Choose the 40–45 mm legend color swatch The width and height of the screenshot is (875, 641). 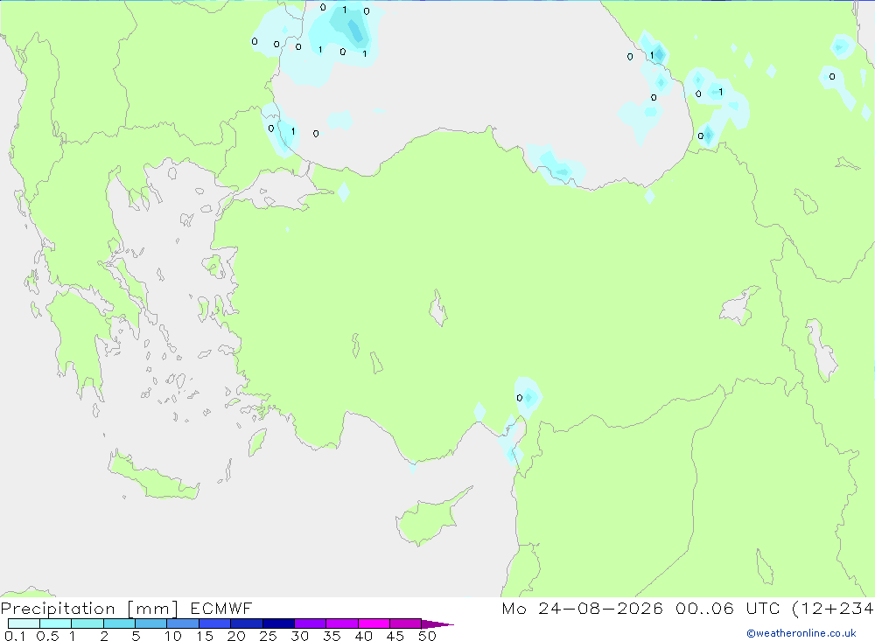374,624
